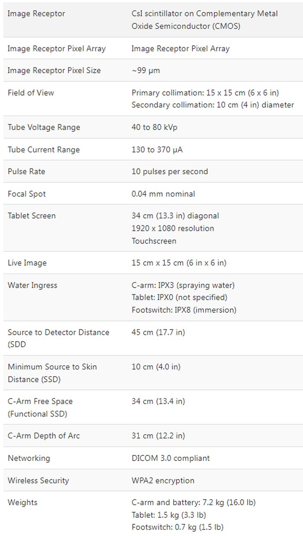This screenshot has width=303, height=536.
Task: Click the C-Arm Depth of Arc label
Action: pos(44,435)
